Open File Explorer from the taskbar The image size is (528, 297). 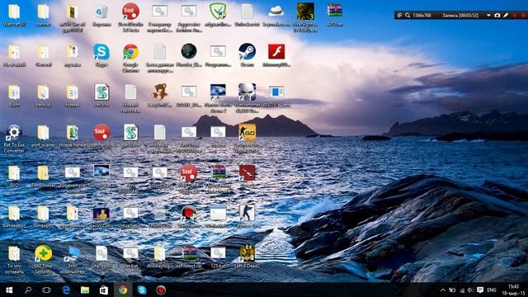point(85,290)
